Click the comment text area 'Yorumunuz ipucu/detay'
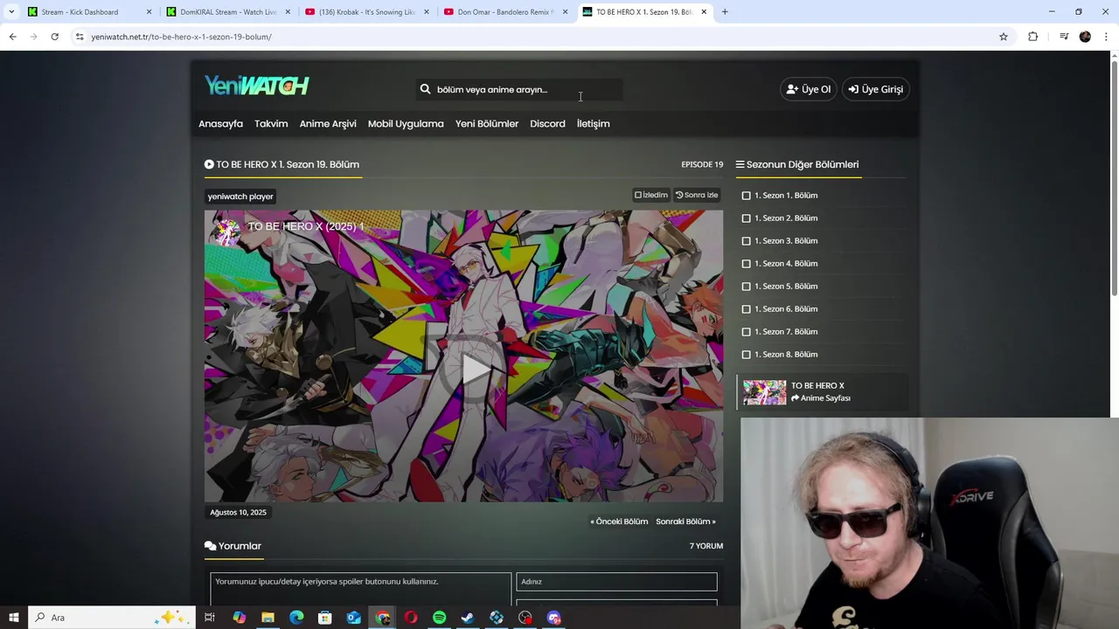The height and width of the screenshot is (629, 1119). pyautogui.click(x=361, y=589)
